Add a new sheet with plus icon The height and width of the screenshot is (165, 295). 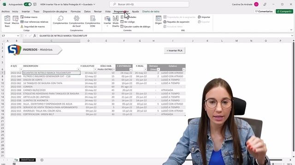(42, 160)
